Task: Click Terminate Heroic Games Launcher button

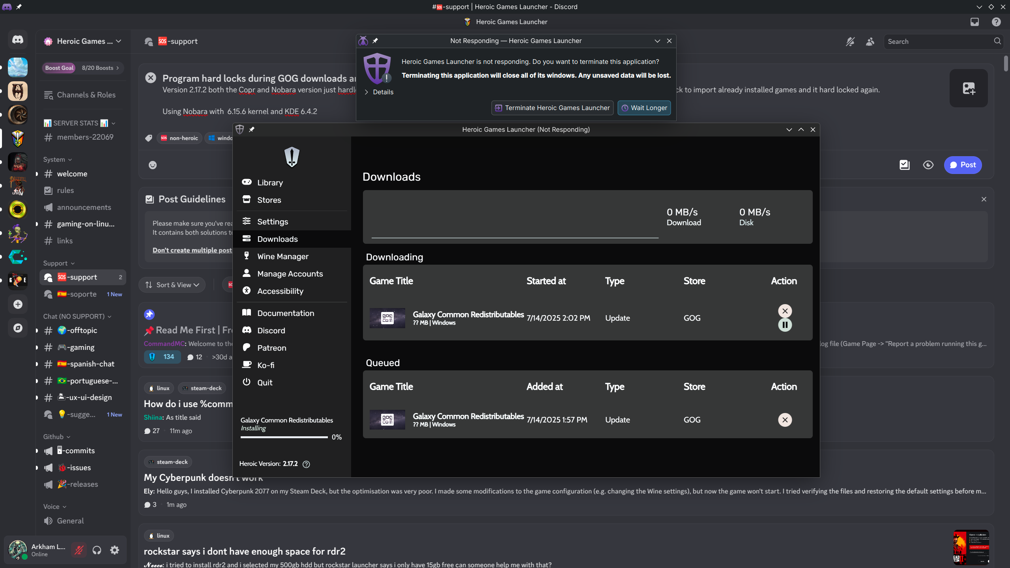Action: pos(552,108)
